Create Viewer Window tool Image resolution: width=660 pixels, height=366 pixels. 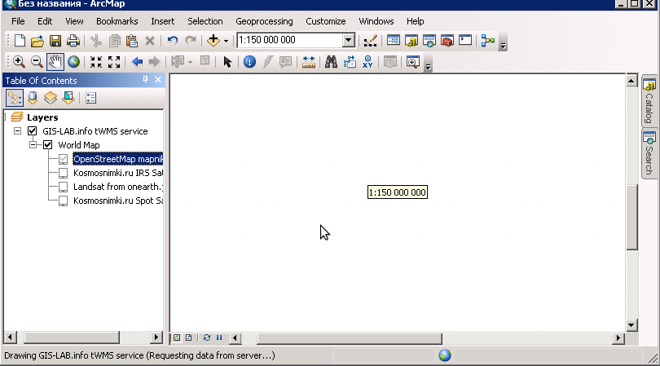point(413,62)
